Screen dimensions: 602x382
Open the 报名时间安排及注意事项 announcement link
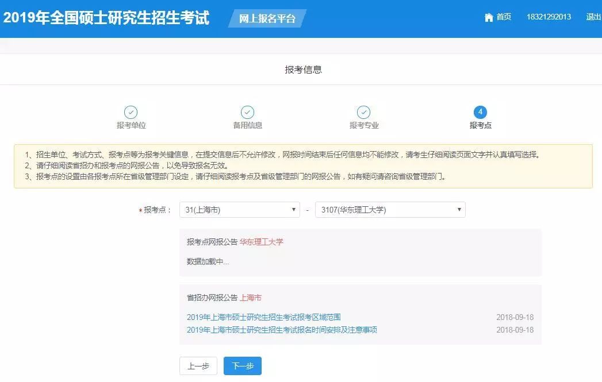pyautogui.click(x=282, y=330)
